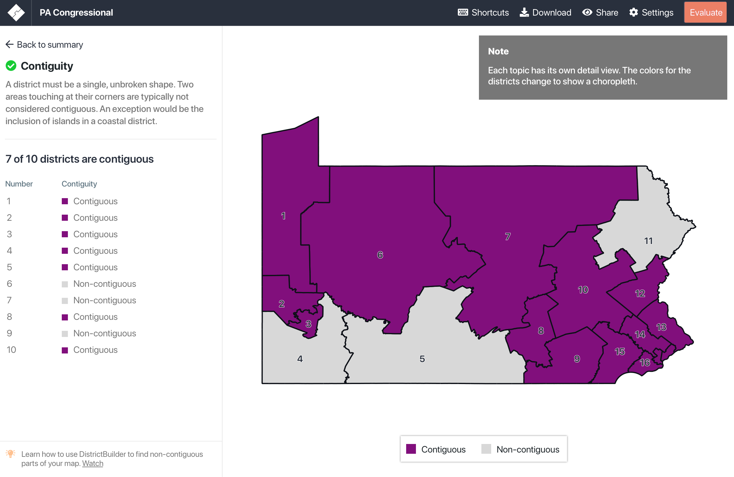This screenshot has height=477, width=734.
Task: Click the PA Congressional title
Action: click(x=76, y=12)
